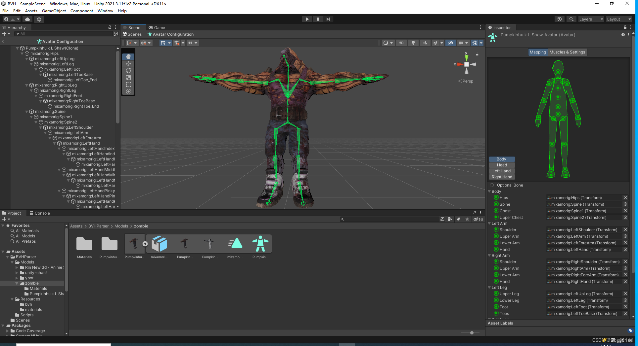Open the Undo History icon
Image resolution: width=638 pixels, height=346 pixels.
tap(559, 19)
